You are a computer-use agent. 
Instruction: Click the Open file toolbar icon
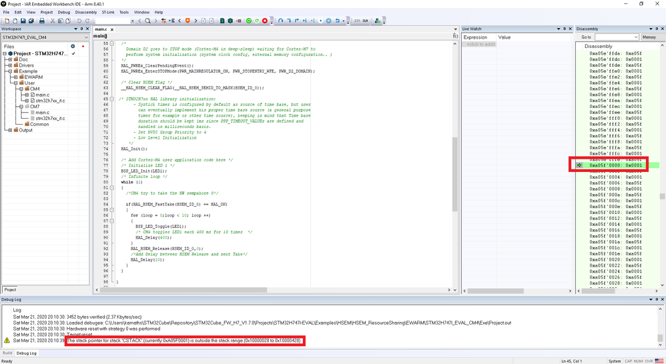[x=15, y=21]
